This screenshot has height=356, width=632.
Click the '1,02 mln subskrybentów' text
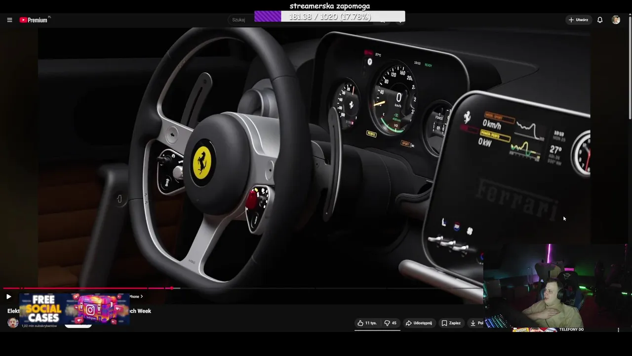[x=39, y=326]
